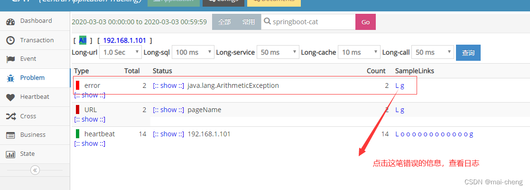The height and width of the screenshot is (190, 530).
Task: Click the Cross shuffle icon
Action: click(x=10, y=116)
